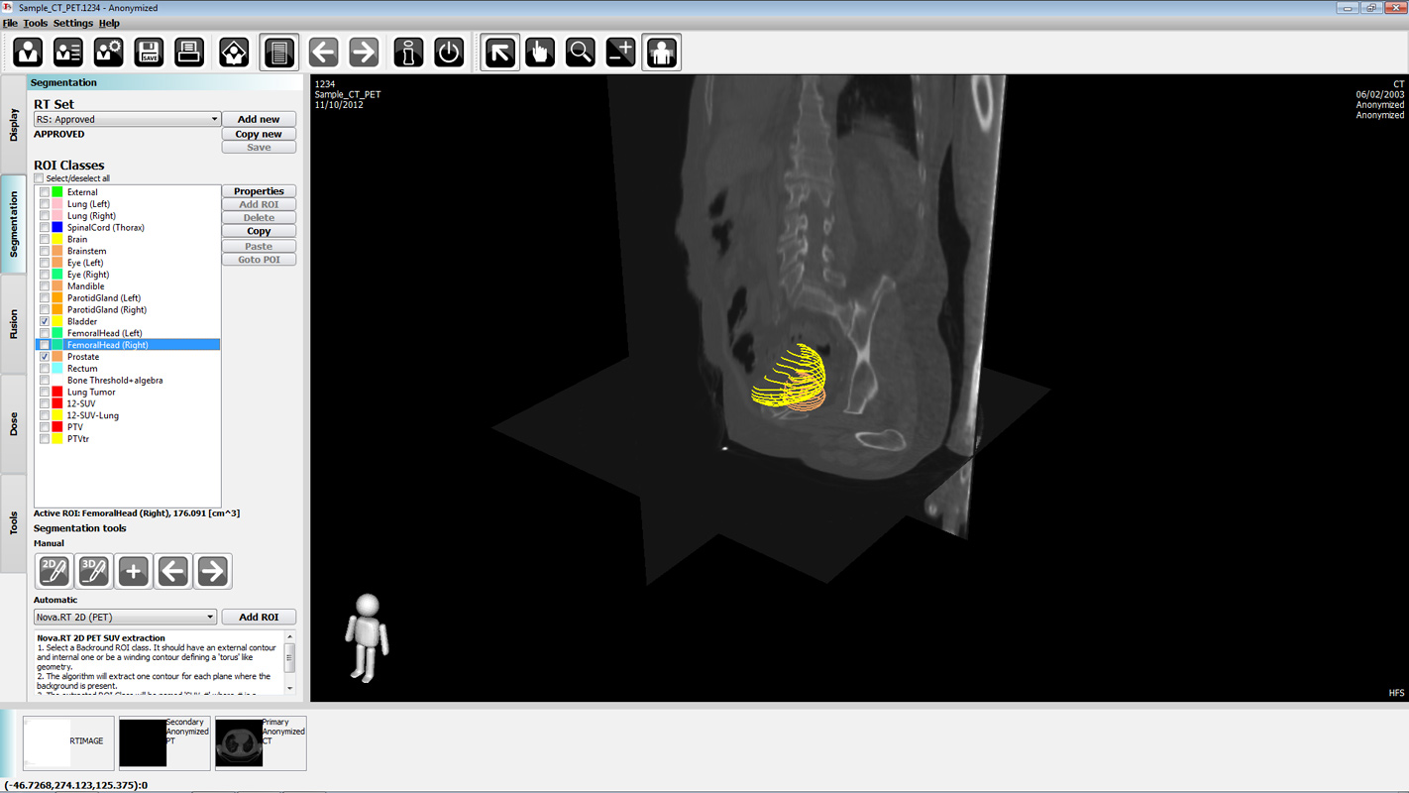Select the Bone Threshold+algebra row
Image resolution: width=1409 pixels, height=793 pixels.
128,381
